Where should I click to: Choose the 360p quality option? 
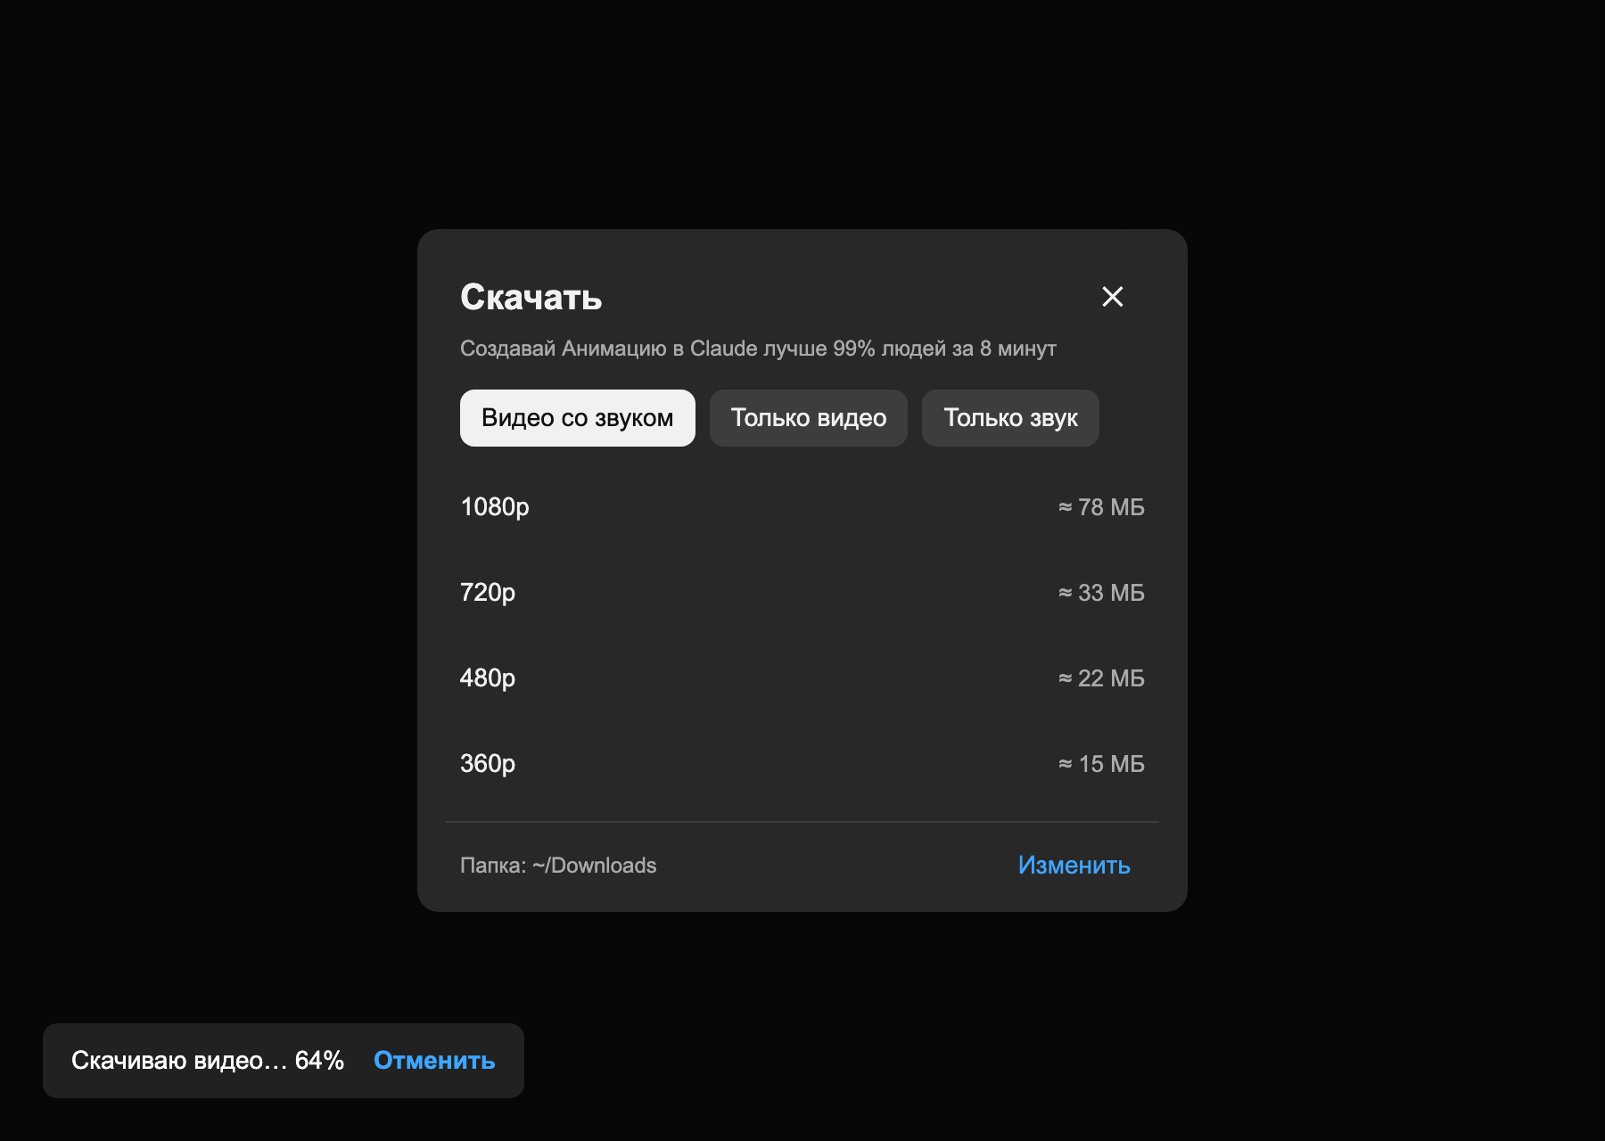[x=802, y=764]
